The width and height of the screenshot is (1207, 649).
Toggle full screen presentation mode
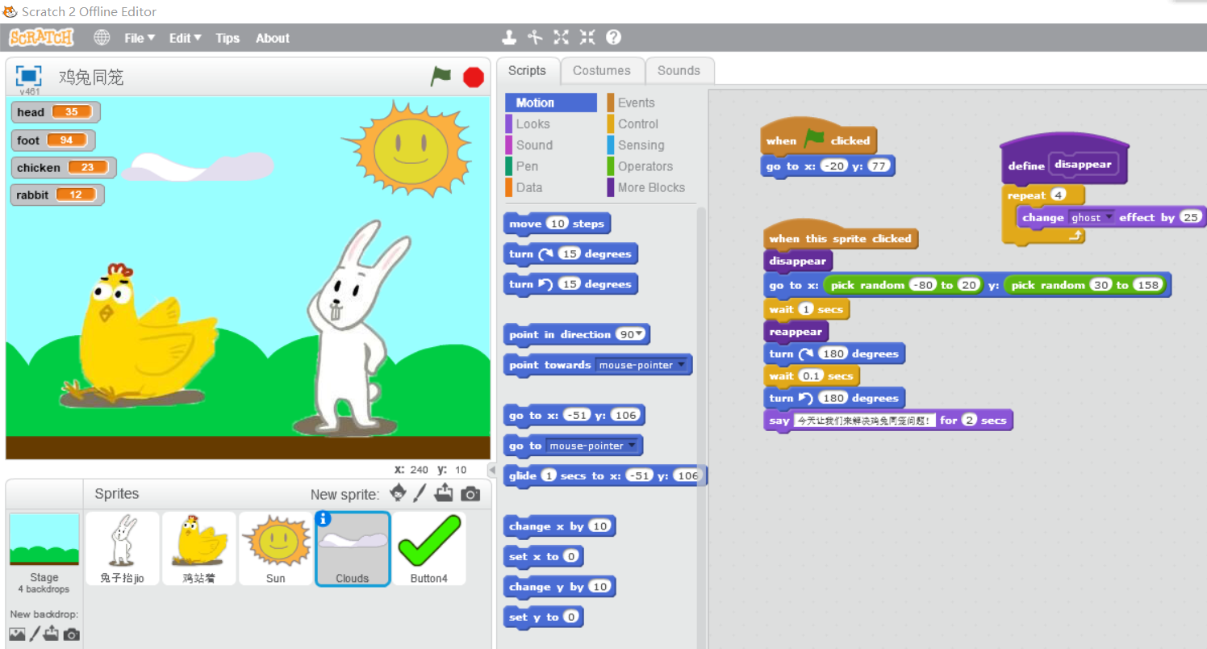[x=29, y=76]
